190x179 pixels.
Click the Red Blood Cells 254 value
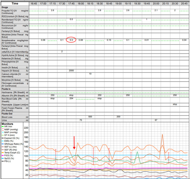pos(71,98)
